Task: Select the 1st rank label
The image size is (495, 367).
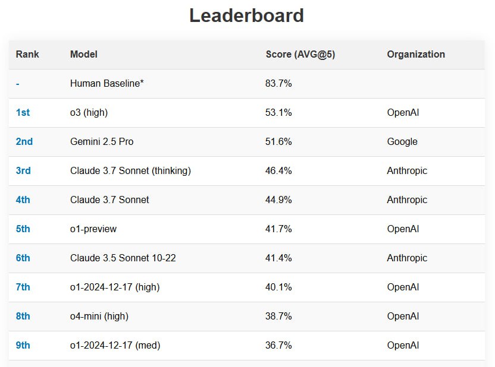Action: pyautogui.click(x=23, y=112)
